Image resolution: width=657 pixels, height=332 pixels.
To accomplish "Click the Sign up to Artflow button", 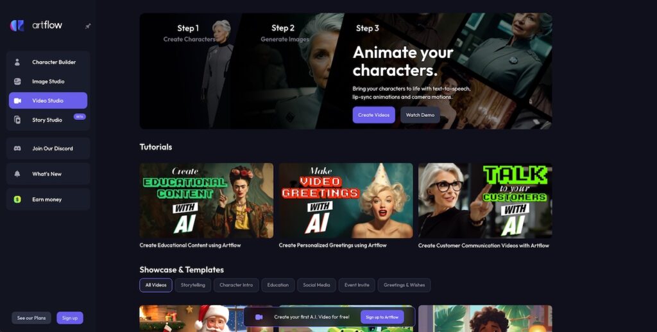I will point(382,317).
